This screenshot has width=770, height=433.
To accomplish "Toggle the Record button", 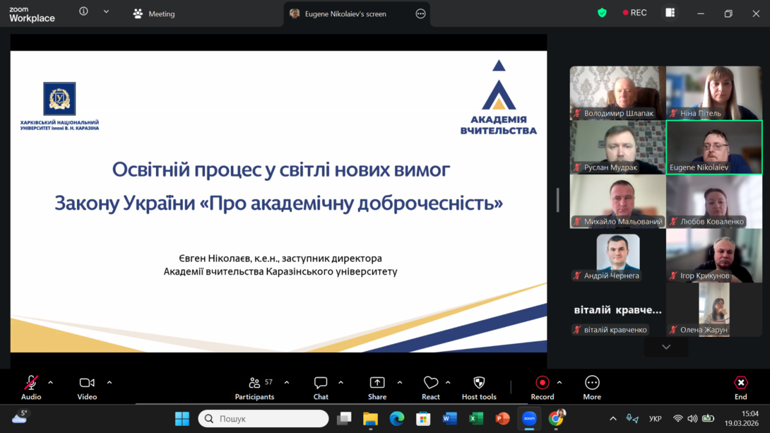I will coord(542,387).
